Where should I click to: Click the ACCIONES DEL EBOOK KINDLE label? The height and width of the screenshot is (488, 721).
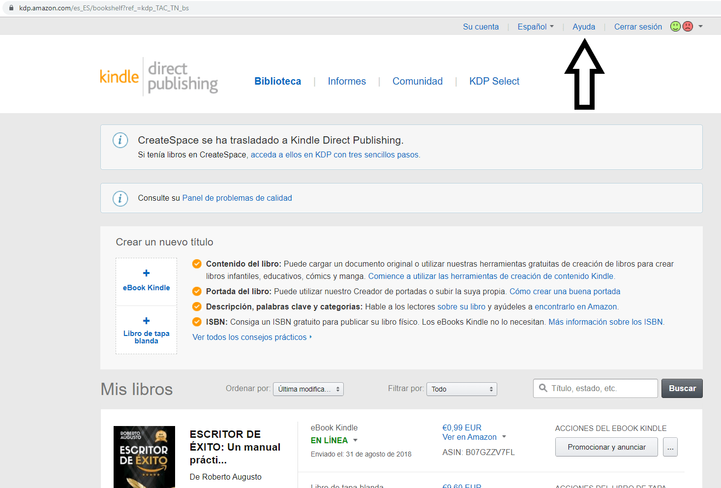point(611,428)
